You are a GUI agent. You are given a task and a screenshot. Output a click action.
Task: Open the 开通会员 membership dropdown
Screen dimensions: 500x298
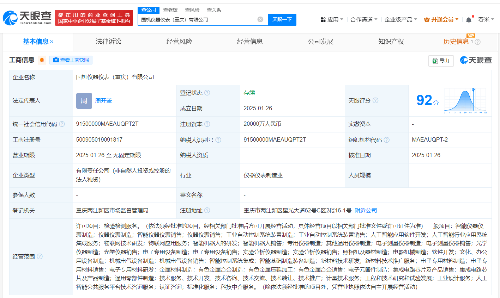pos(441,20)
